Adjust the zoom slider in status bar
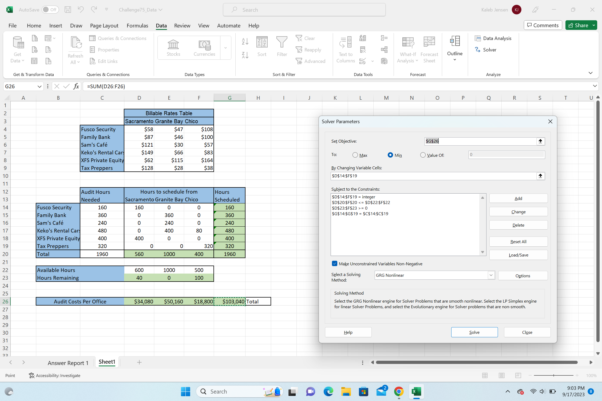This screenshot has height=401, width=602. (553, 375)
